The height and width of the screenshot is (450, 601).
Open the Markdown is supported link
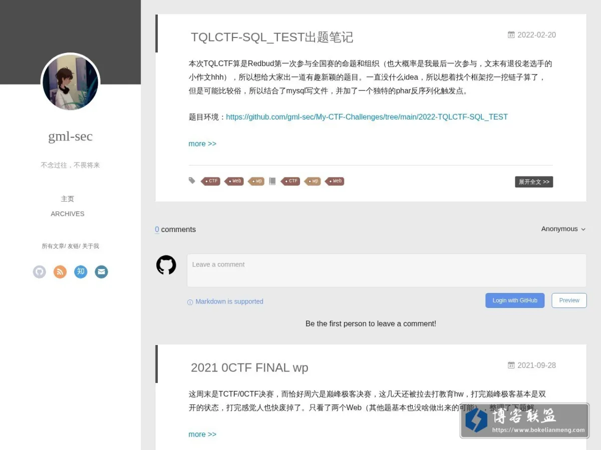[x=229, y=301]
